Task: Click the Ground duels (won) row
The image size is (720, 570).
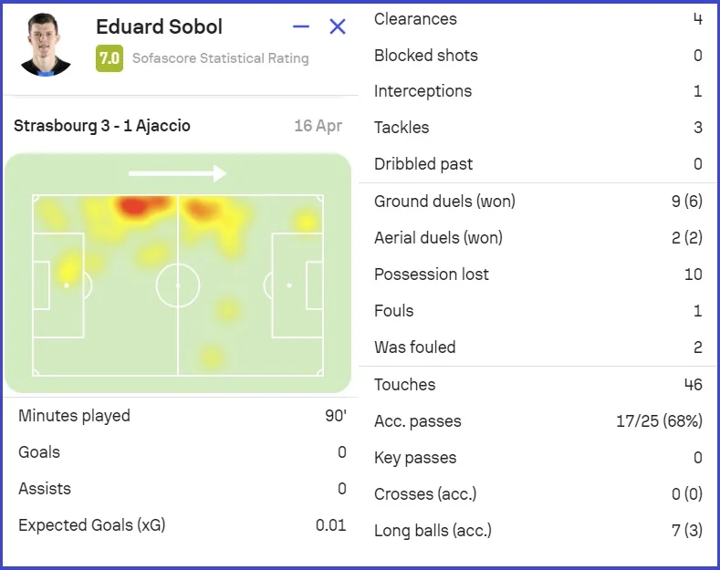Action: [x=538, y=202]
